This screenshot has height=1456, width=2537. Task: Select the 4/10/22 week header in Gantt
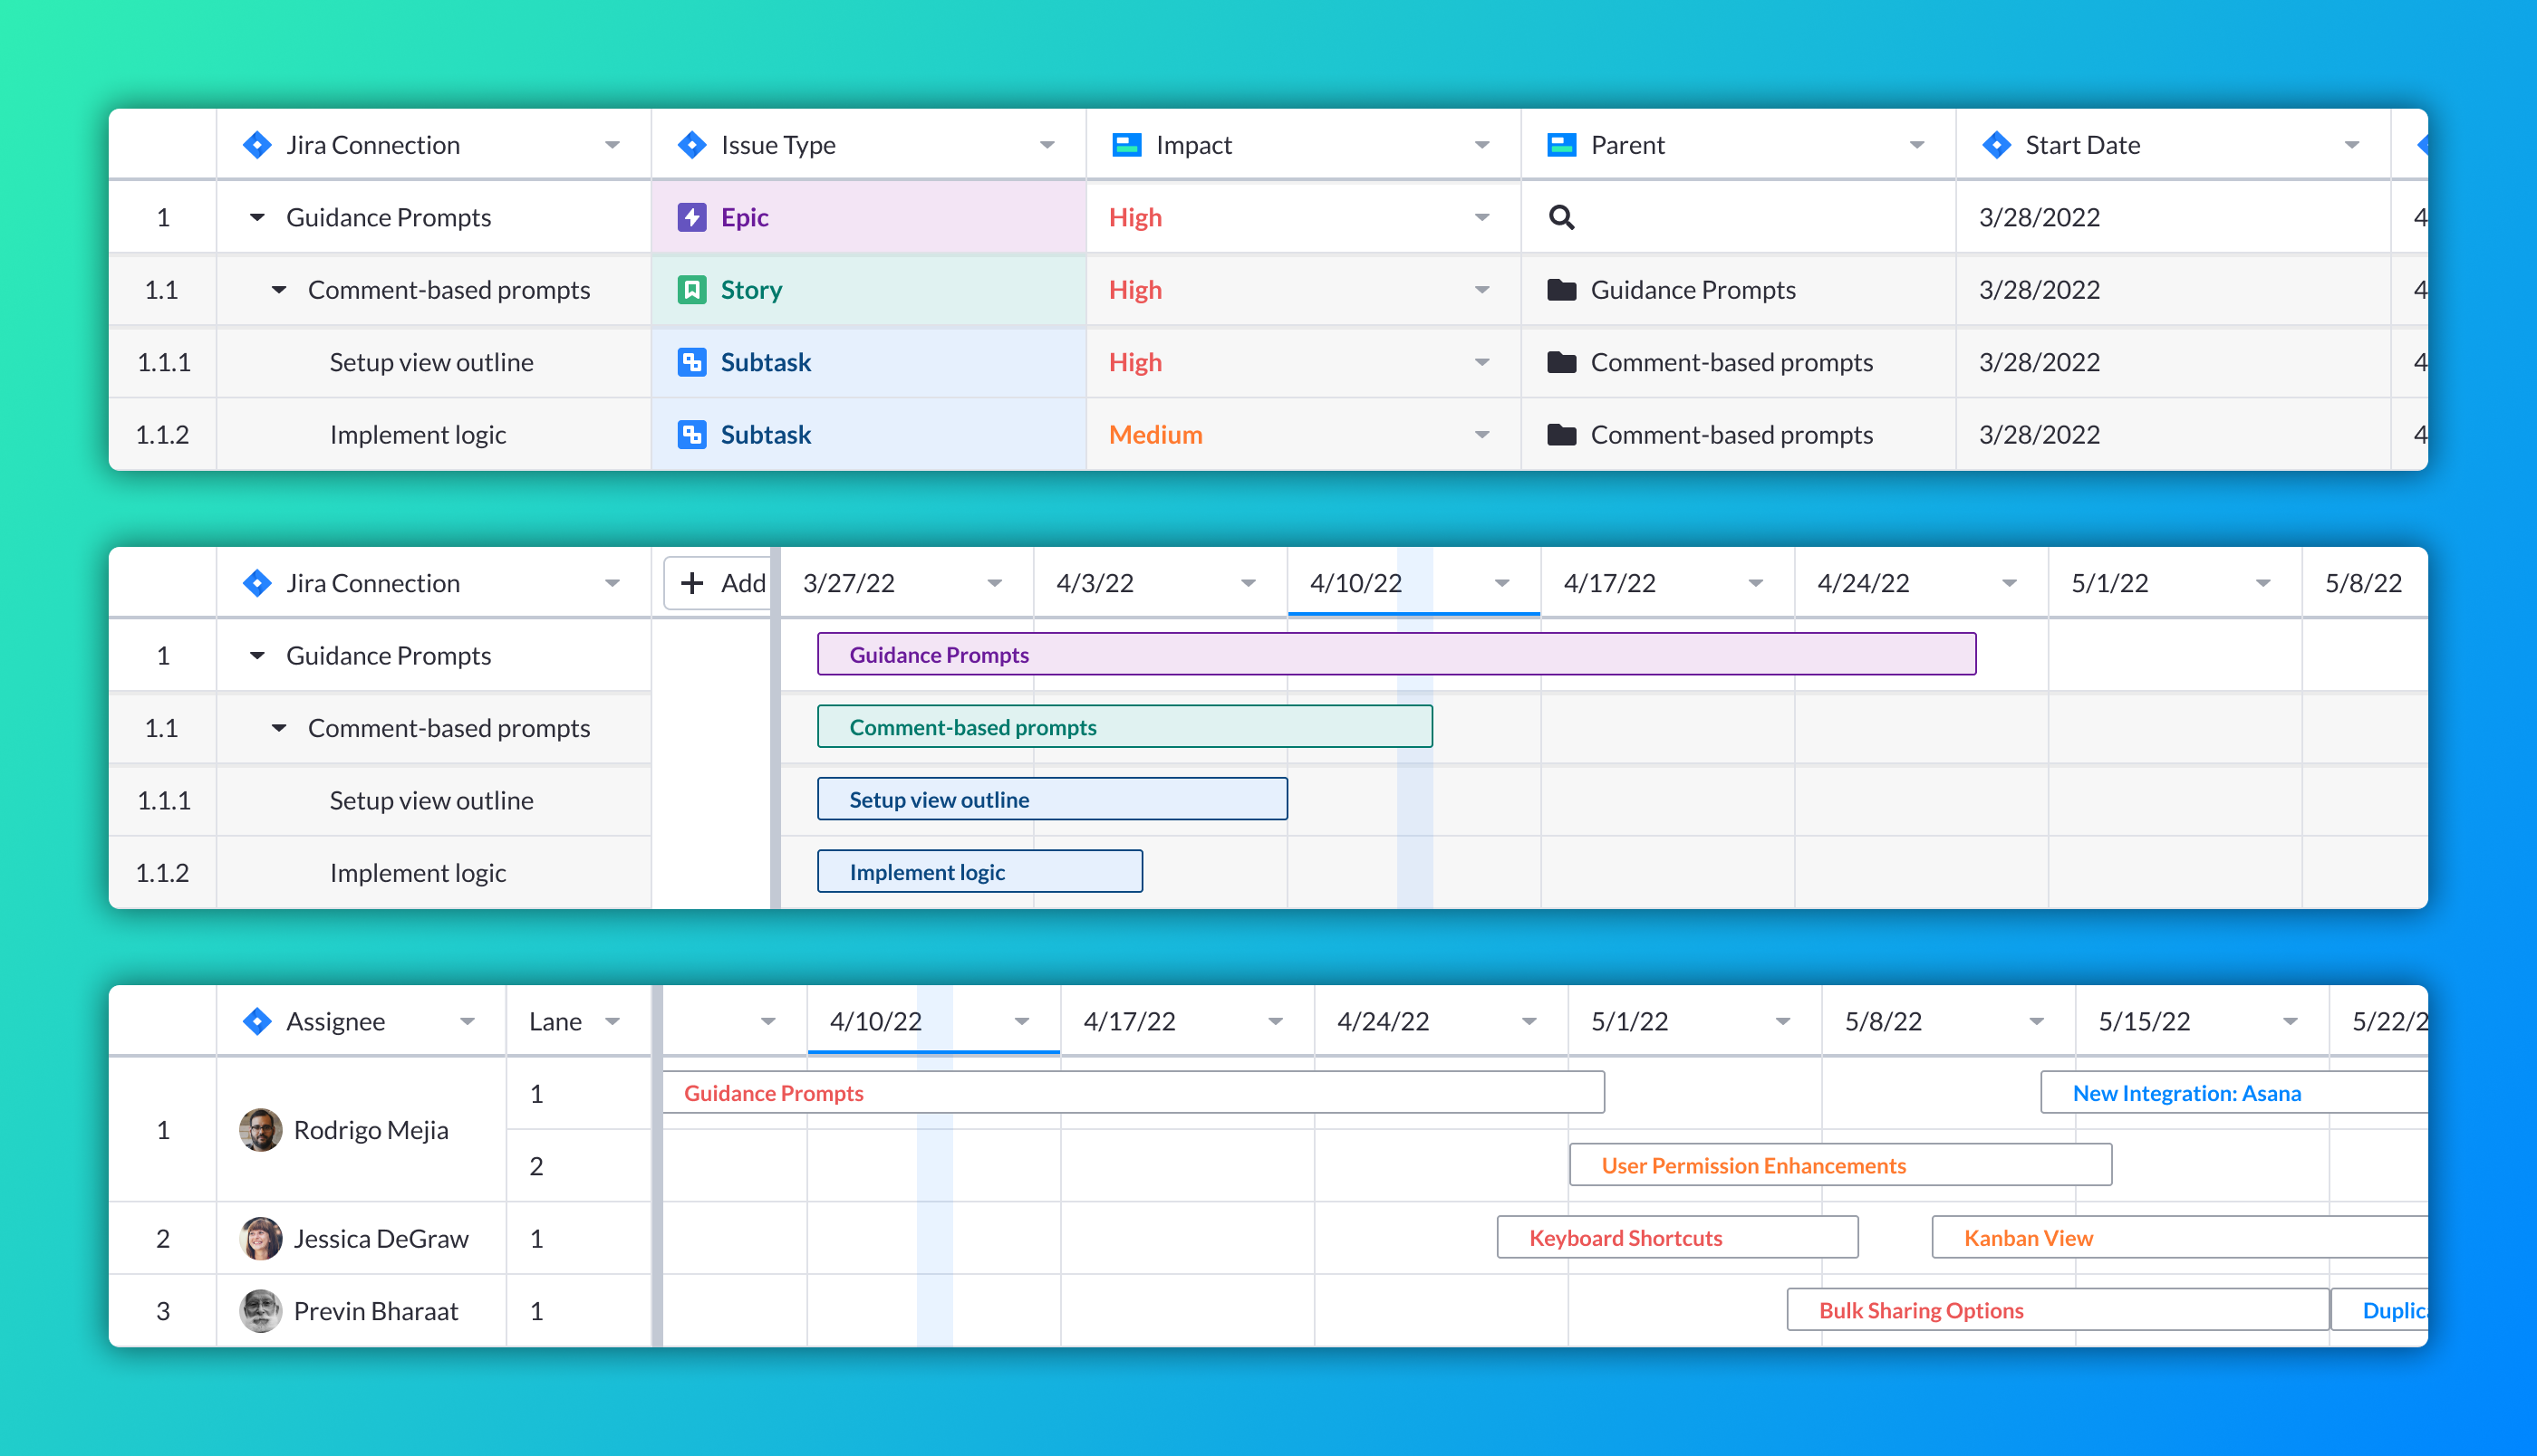(1355, 583)
